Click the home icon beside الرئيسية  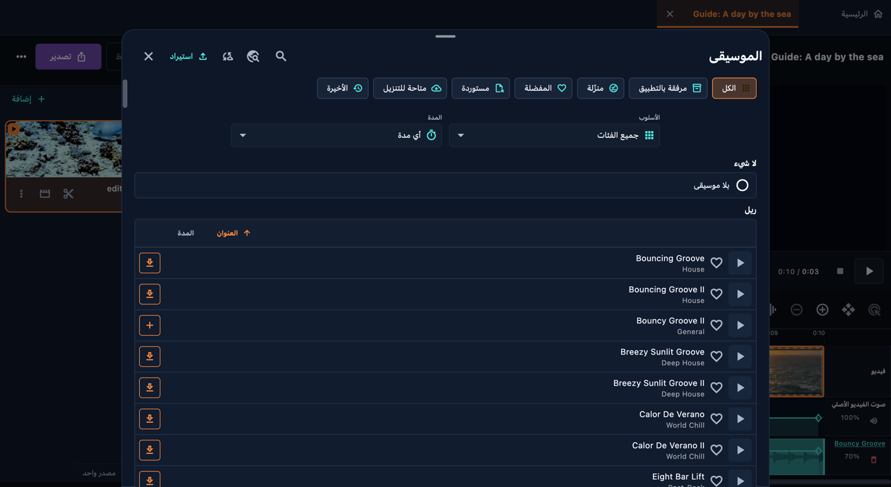click(x=878, y=14)
